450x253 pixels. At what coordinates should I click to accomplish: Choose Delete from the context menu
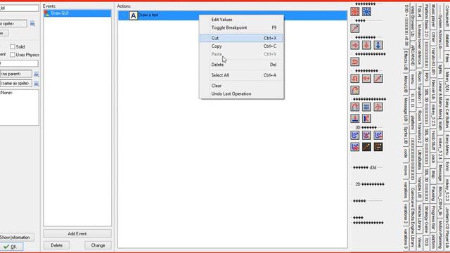[241, 65]
